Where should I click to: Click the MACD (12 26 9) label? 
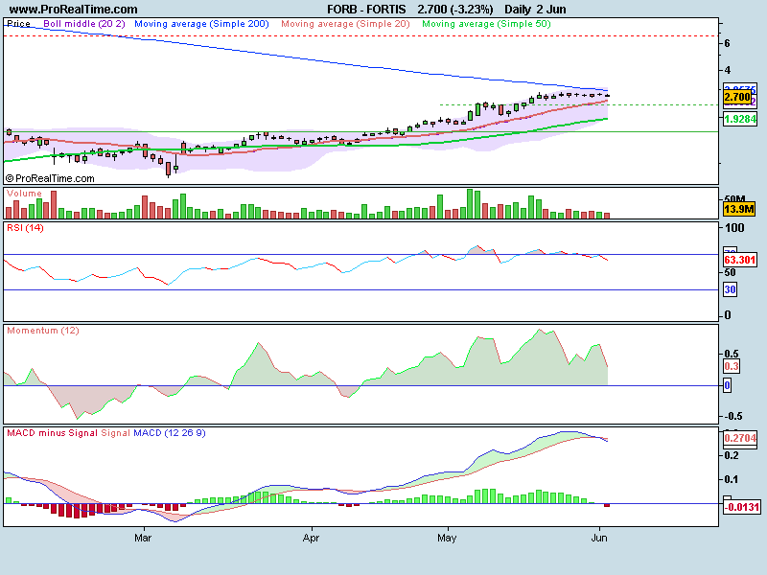tap(170, 433)
